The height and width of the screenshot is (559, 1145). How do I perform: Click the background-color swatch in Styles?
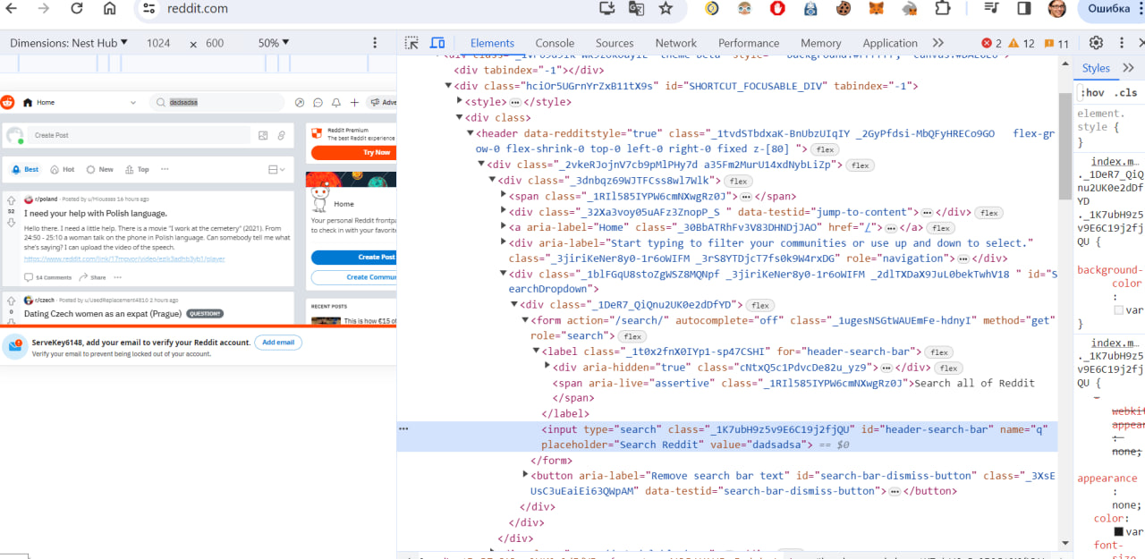pyautogui.click(x=1118, y=310)
